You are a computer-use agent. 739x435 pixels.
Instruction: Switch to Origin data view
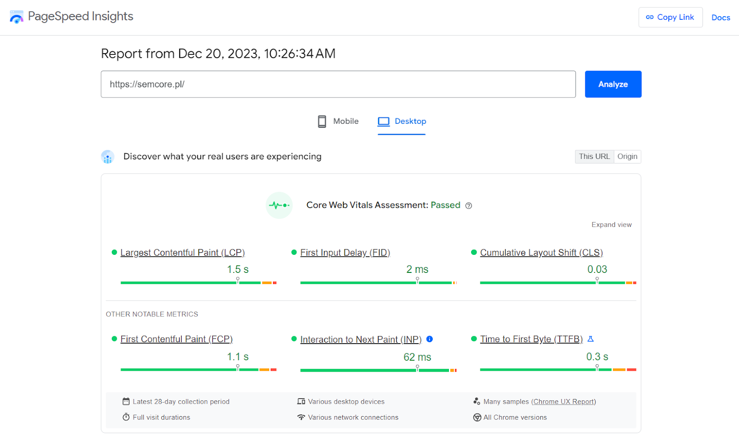(627, 157)
